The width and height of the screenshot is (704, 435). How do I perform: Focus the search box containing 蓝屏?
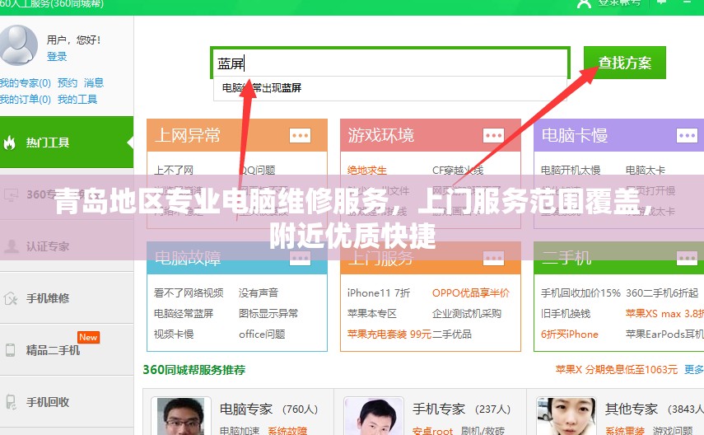point(389,63)
